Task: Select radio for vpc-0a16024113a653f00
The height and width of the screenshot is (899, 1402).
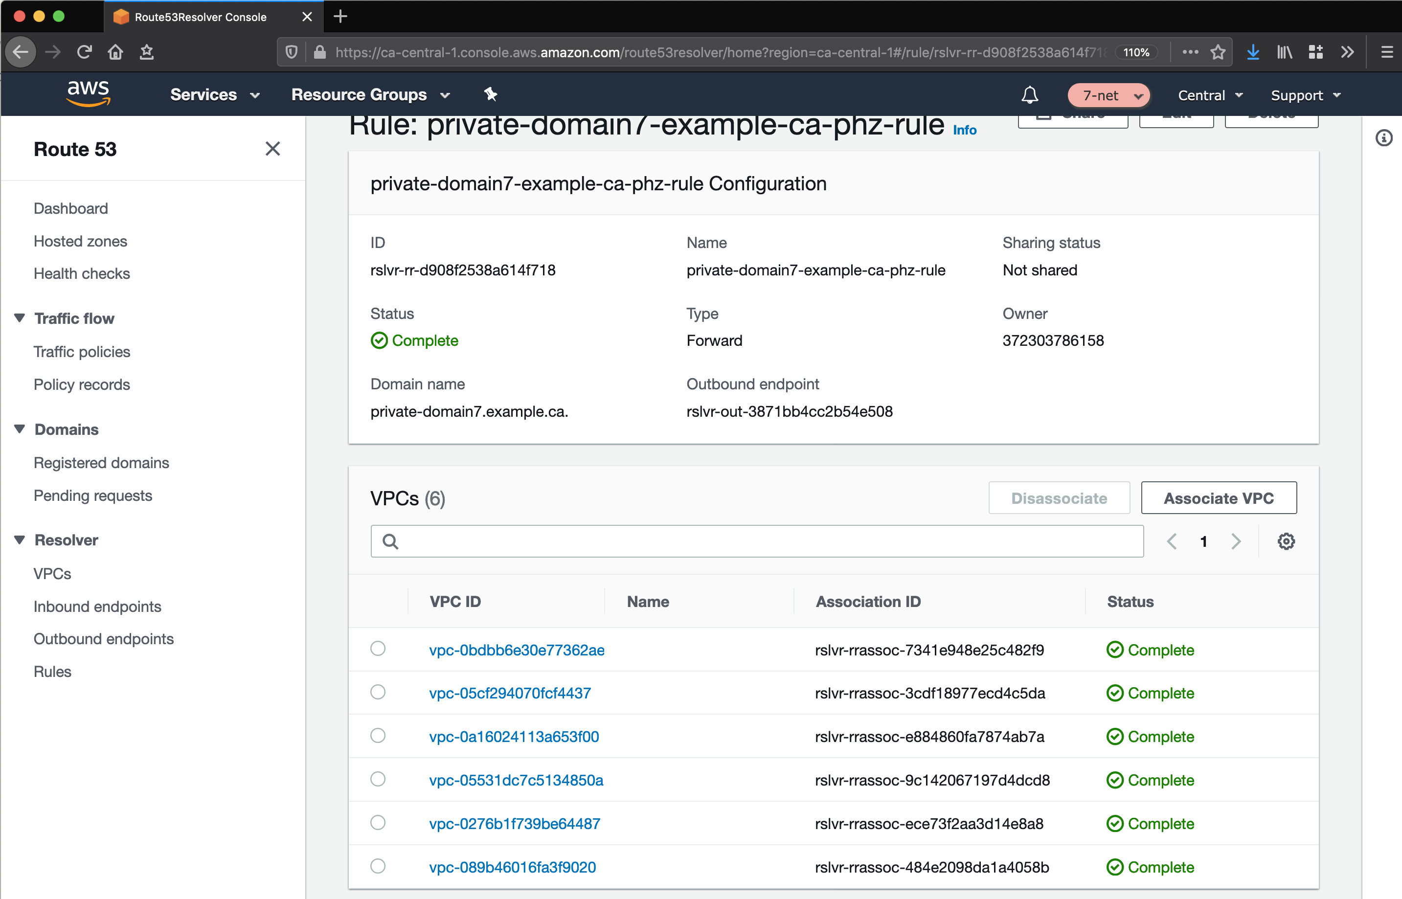Action: click(378, 736)
